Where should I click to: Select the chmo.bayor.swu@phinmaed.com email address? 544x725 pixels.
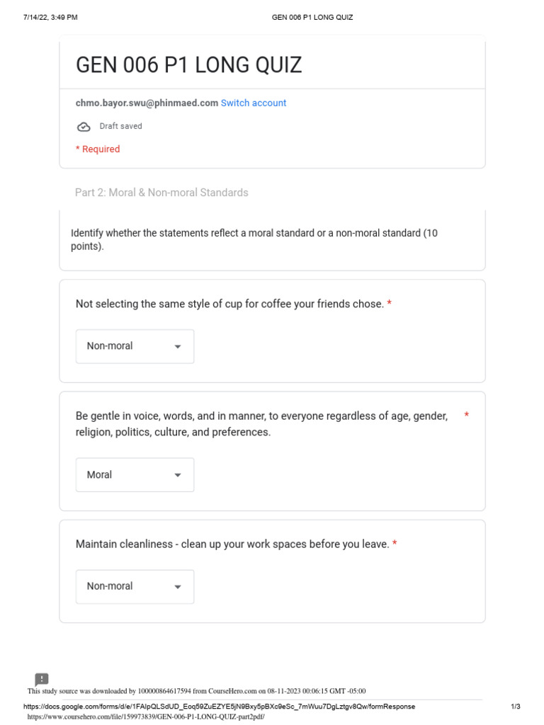tap(147, 103)
